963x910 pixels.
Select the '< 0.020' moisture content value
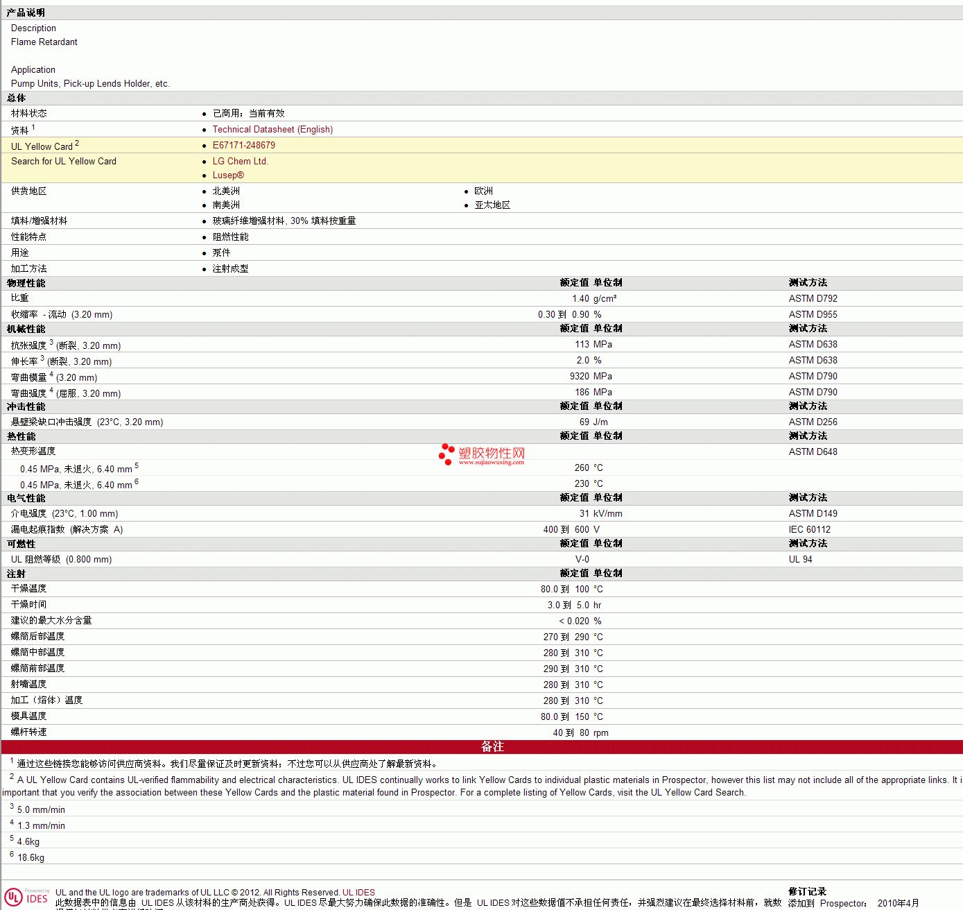click(x=574, y=621)
